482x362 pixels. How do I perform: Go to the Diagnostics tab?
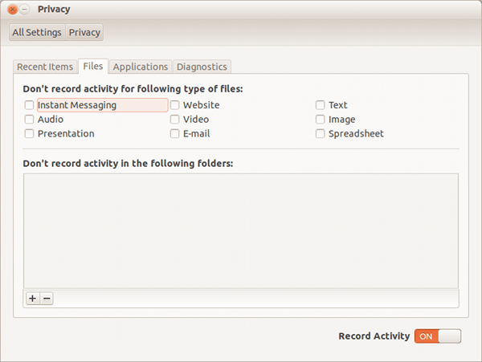pyautogui.click(x=202, y=67)
